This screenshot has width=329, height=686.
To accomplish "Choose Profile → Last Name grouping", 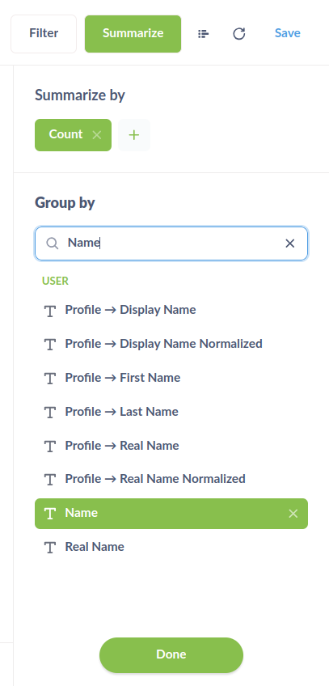I will 171,412.
